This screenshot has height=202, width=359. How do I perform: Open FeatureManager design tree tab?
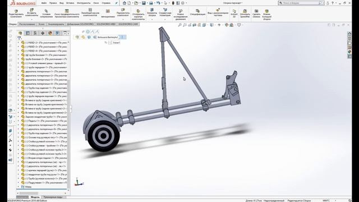pos(20,33)
